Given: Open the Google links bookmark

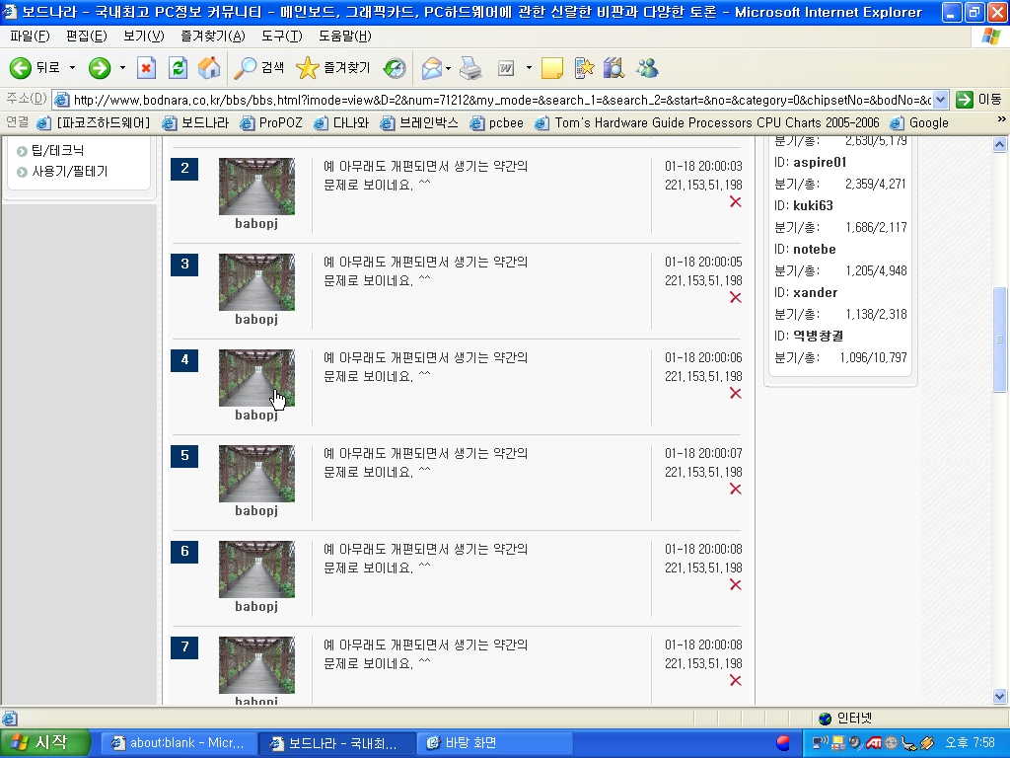Looking at the screenshot, I should coord(919,122).
